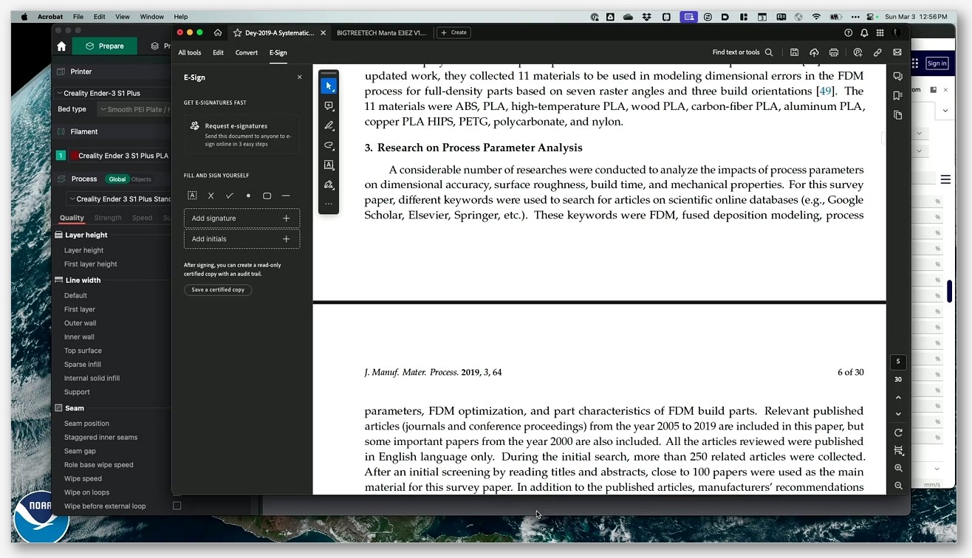Close the E-Sign panel
972x558 pixels.
point(299,77)
